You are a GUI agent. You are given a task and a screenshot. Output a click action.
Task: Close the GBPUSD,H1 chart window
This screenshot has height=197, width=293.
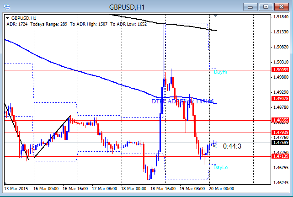pos(281,7)
